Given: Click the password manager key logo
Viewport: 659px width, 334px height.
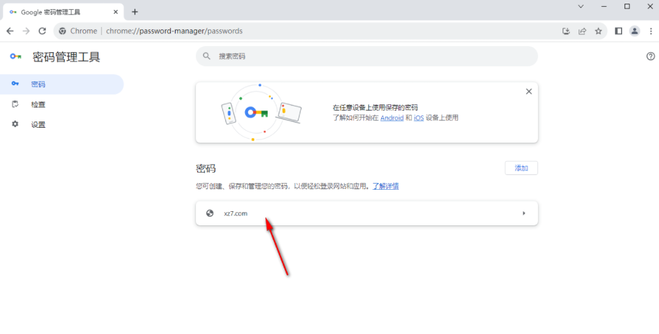Looking at the screenshot, I should [16, 56].
